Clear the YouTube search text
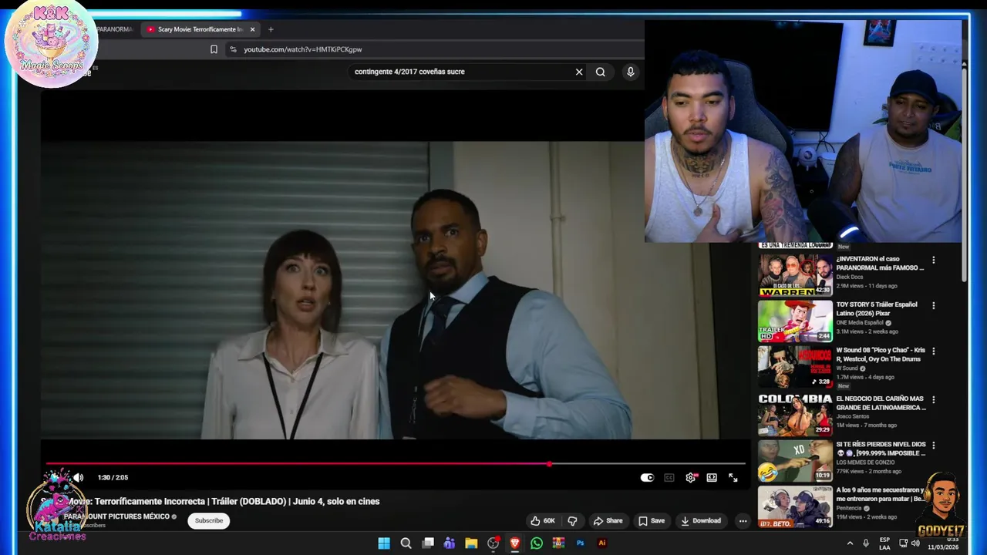The image size is (987, 555). pyautogui.click(x=579, y=72)
